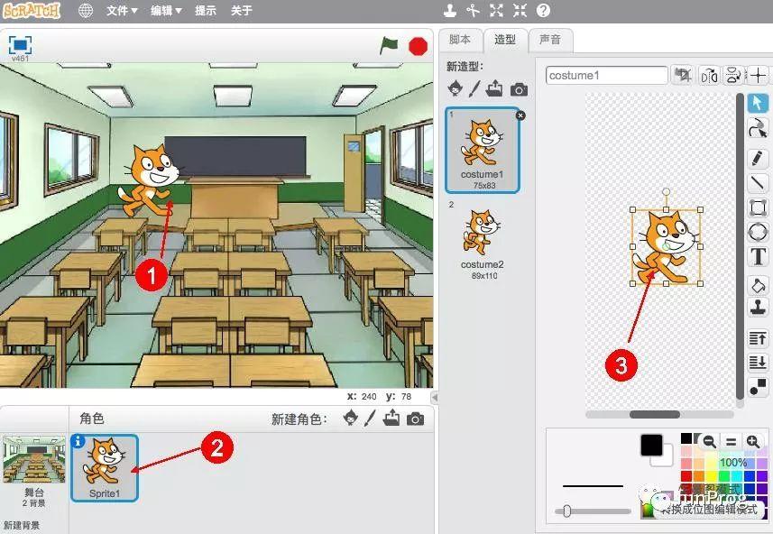
Task: Select the costume1 thumbnail
Action: [x=483, y=150]
